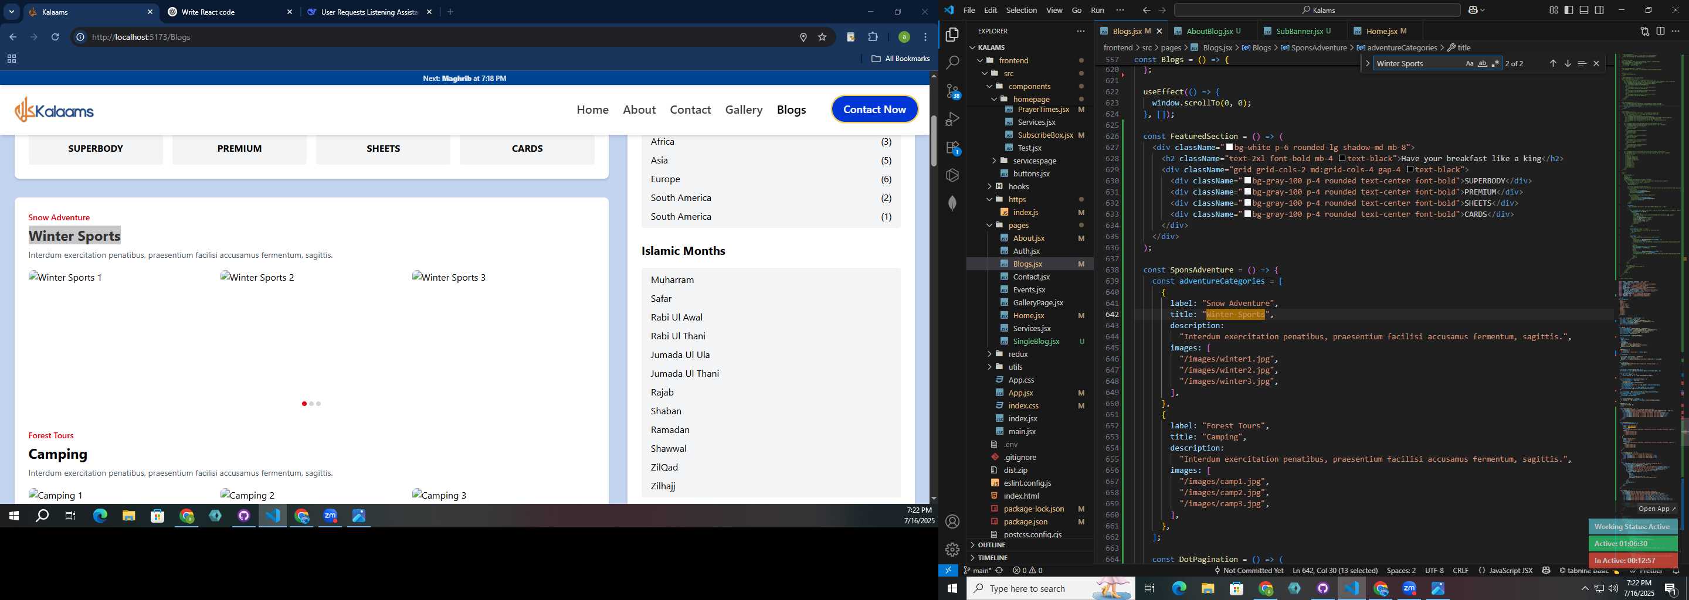Click text-black color swatch on line 628
This screenshot has height=600, width=1689.
(1343, 159)
